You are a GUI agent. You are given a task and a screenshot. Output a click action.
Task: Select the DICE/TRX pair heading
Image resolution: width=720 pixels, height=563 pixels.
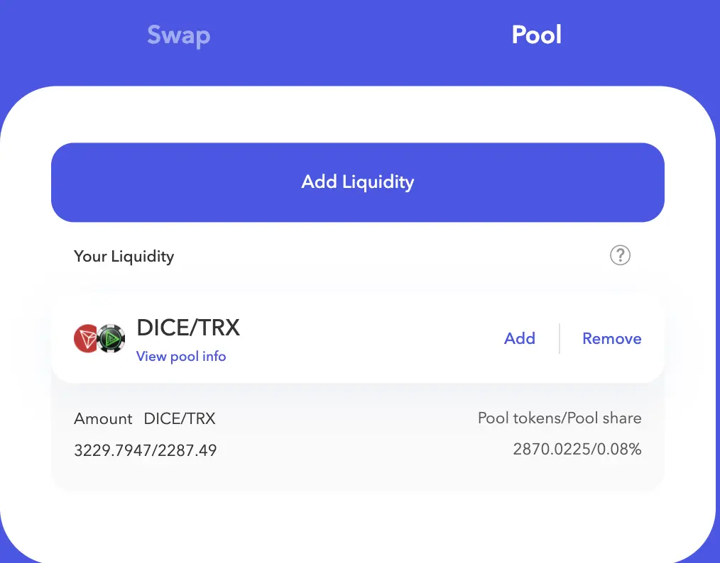point(188,328)
